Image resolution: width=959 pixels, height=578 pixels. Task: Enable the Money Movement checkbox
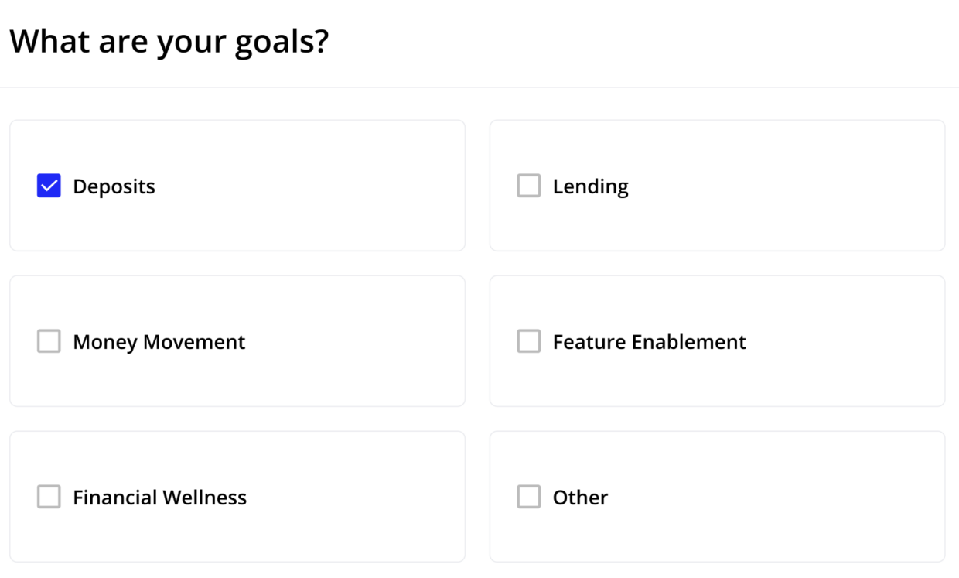click(49, 341)
